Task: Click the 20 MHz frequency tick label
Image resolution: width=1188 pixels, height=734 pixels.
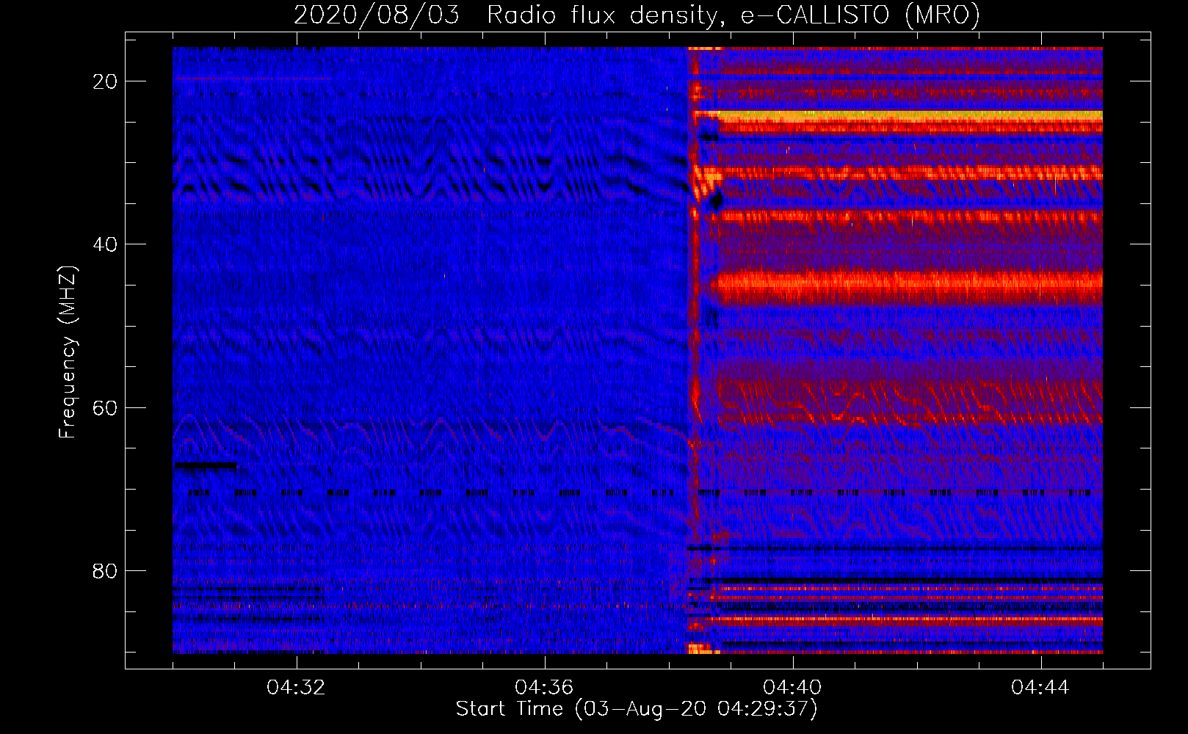Action: coord(106,81)
